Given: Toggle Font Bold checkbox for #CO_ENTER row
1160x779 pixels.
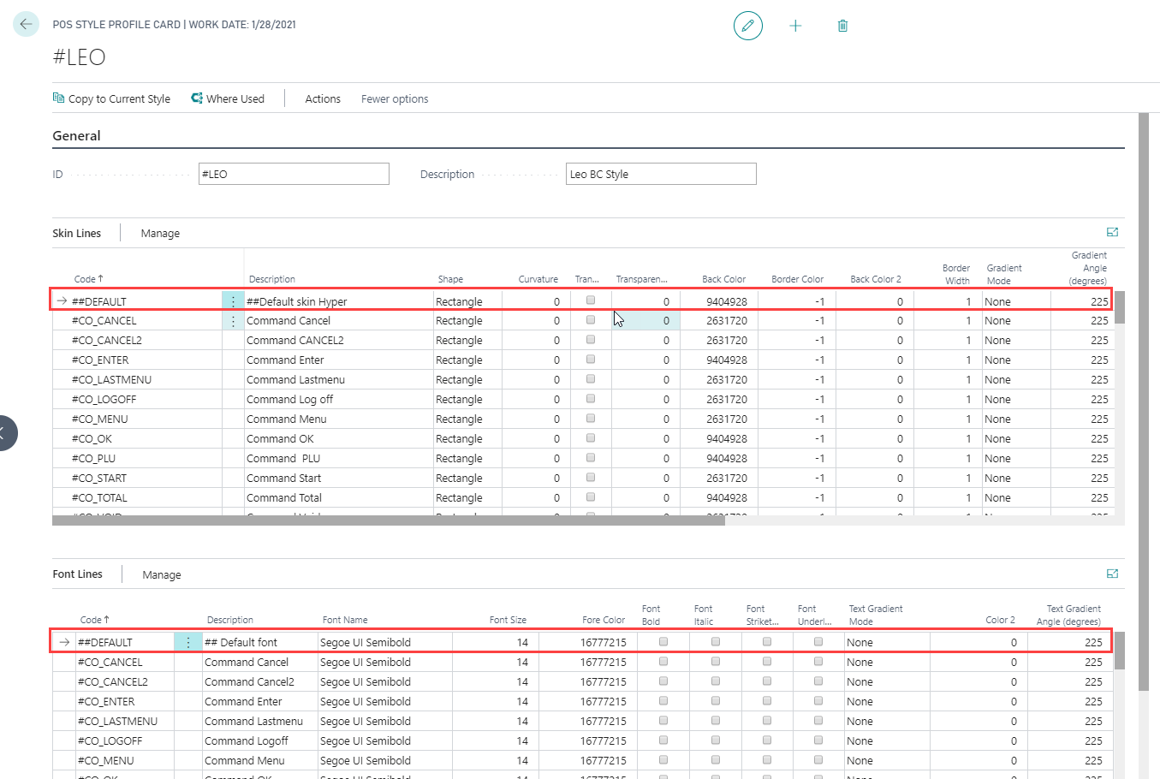Looking at the screenshot, I should click(663, 701).
